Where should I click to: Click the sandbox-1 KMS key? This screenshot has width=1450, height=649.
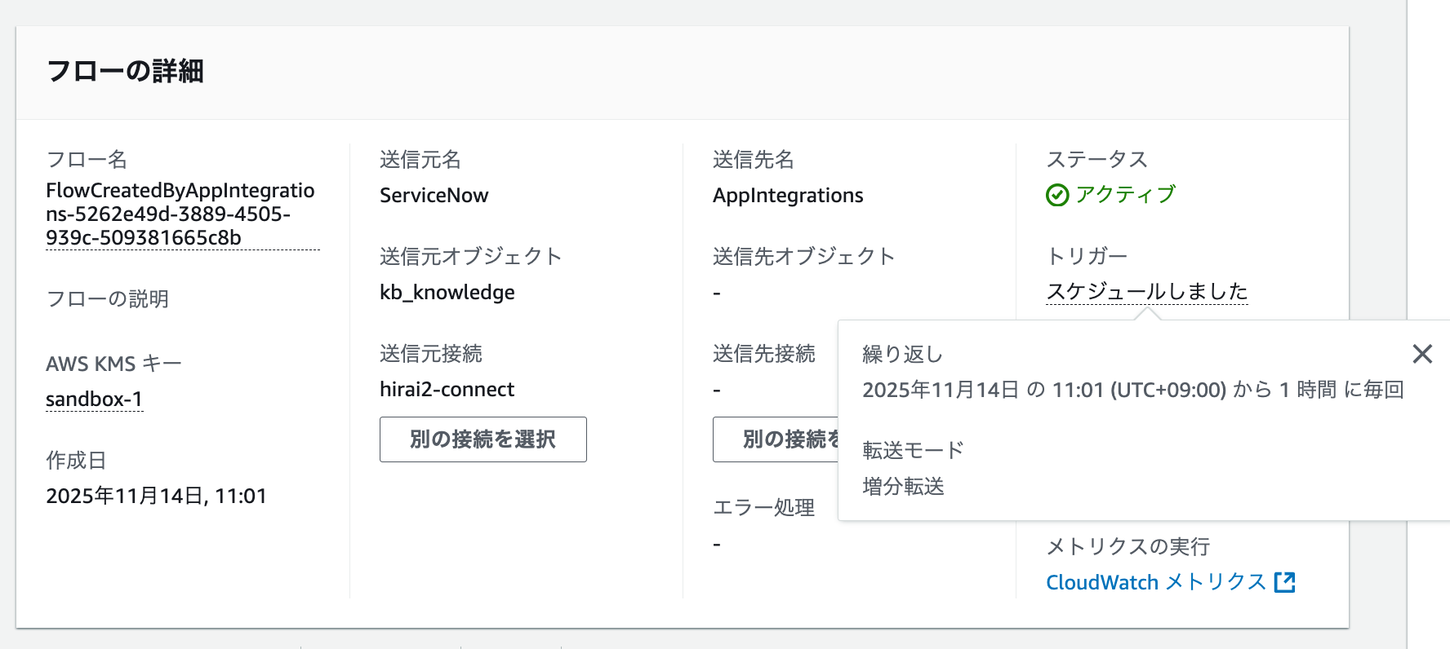(x=94, y=399)
